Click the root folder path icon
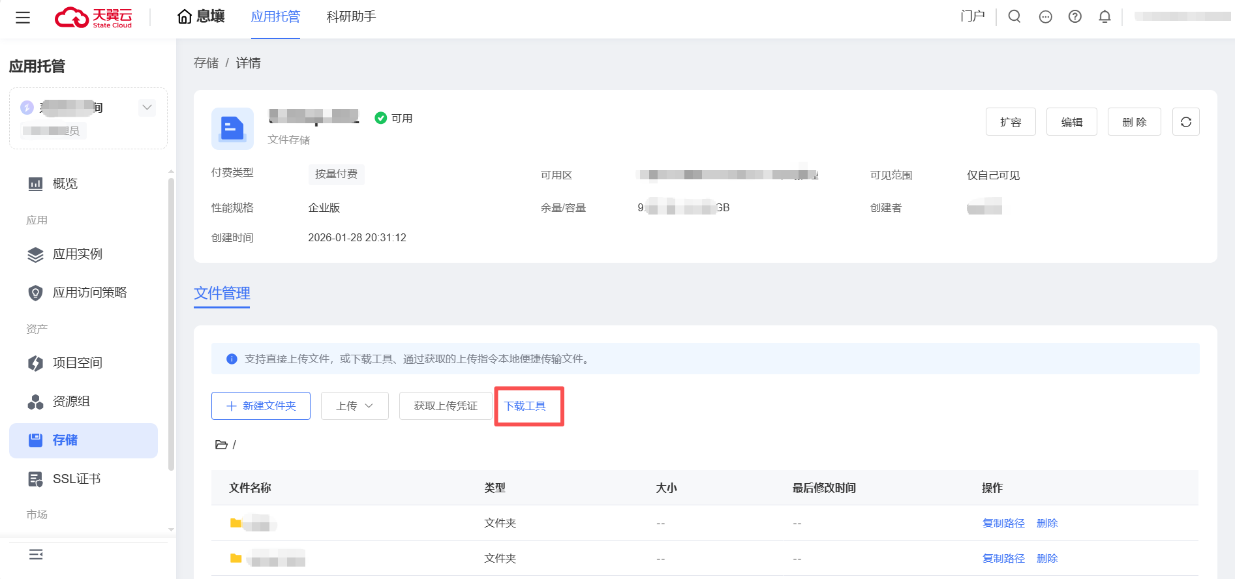 click(x=221, y=445)
